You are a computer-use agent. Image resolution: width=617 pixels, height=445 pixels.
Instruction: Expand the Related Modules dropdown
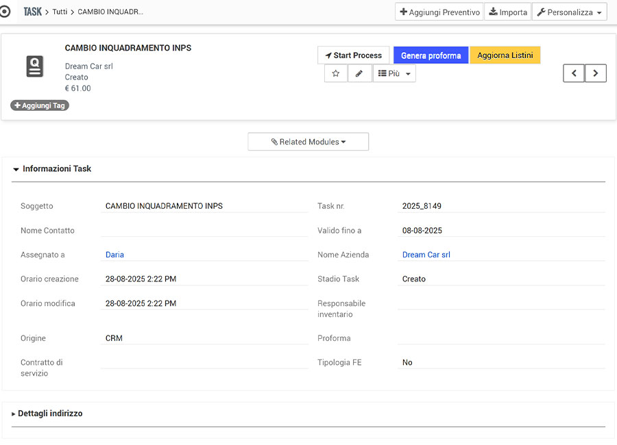pyautogui.click(x=308, y=142)
